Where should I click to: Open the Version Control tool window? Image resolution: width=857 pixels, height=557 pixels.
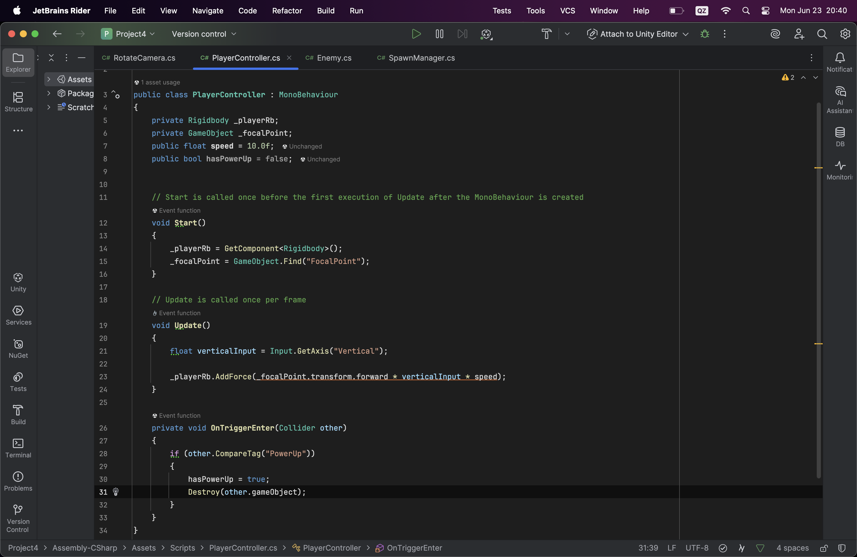click(x=18, y=519)
